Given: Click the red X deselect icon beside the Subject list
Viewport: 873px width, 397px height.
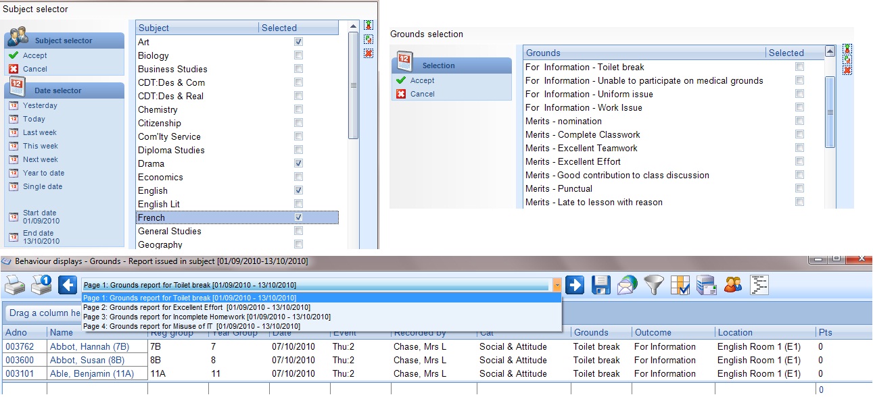Looking at the screenshot, I should click(369, 53).
